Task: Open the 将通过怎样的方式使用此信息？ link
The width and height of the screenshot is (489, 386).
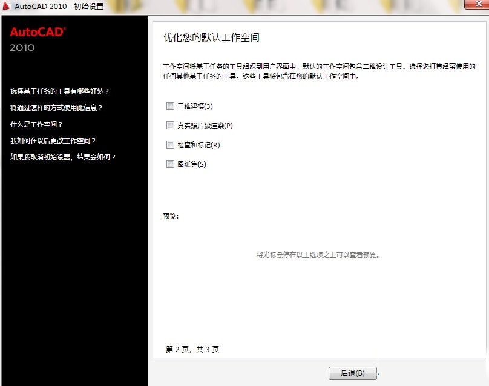Action: 56,108
